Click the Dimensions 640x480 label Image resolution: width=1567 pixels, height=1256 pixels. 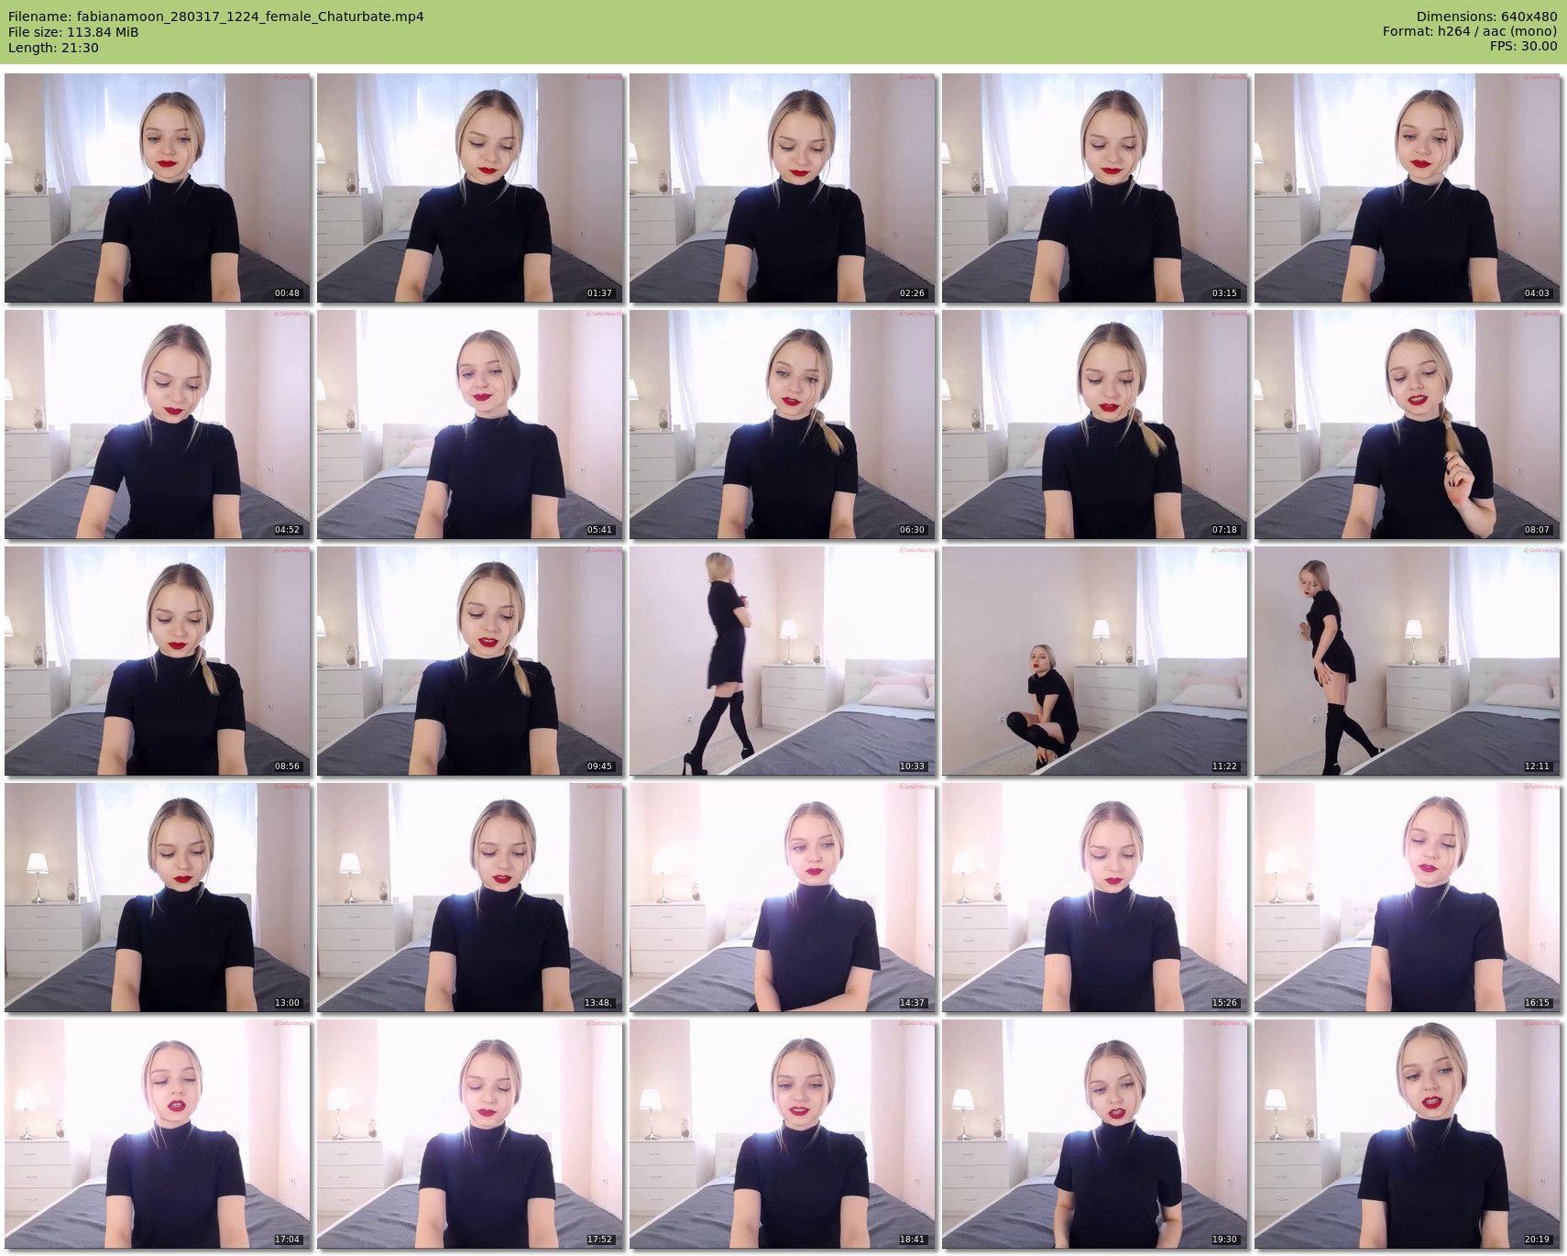[x=1486, y=17]
